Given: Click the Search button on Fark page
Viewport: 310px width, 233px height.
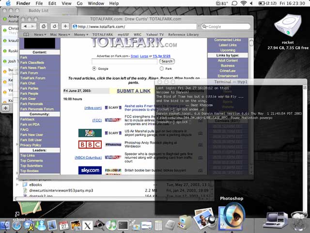Looking at the screenshot, I should click(167, 61).
